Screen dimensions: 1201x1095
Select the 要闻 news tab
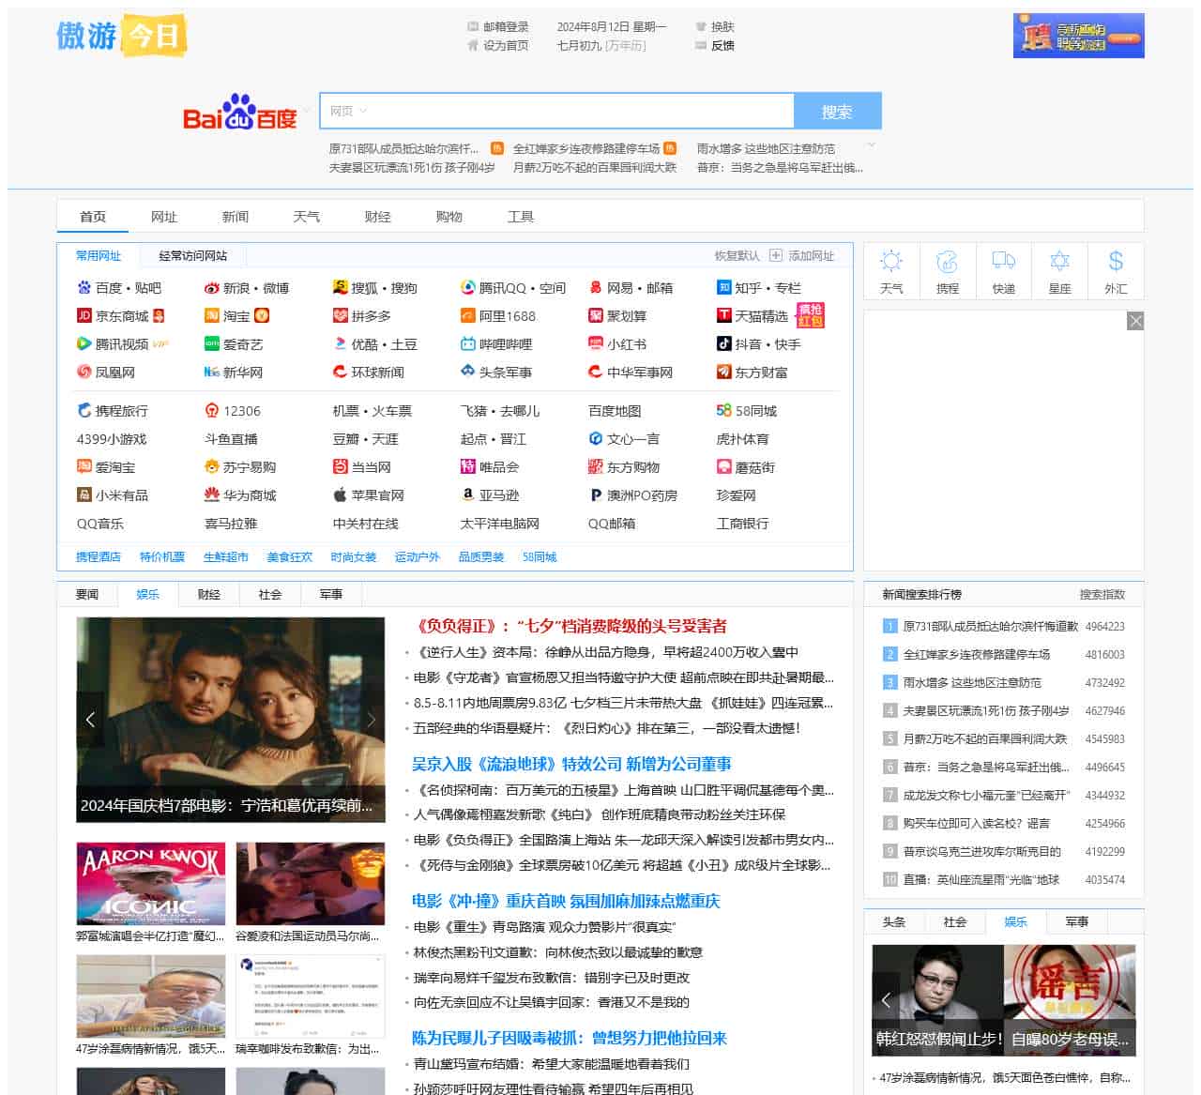87,594
